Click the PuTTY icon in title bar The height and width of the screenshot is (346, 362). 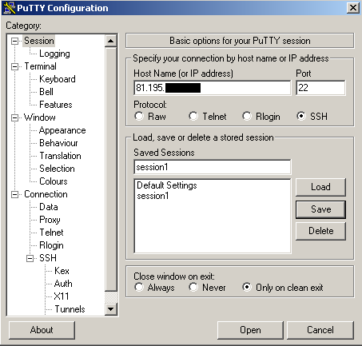9,8
